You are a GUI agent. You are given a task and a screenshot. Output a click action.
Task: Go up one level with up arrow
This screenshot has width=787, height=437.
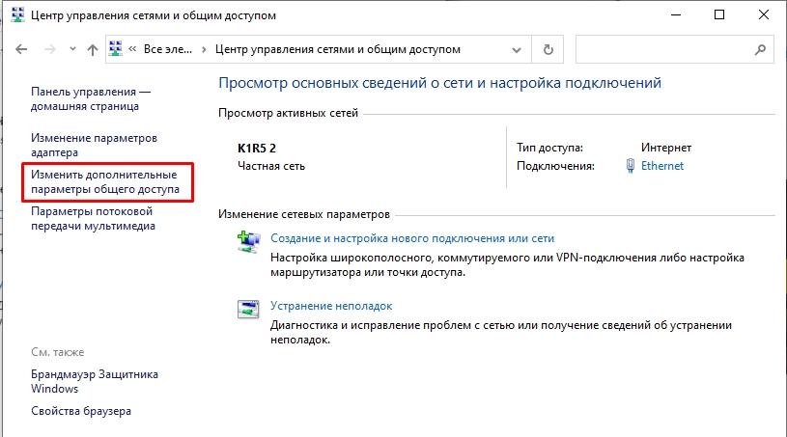pos(93,49)
